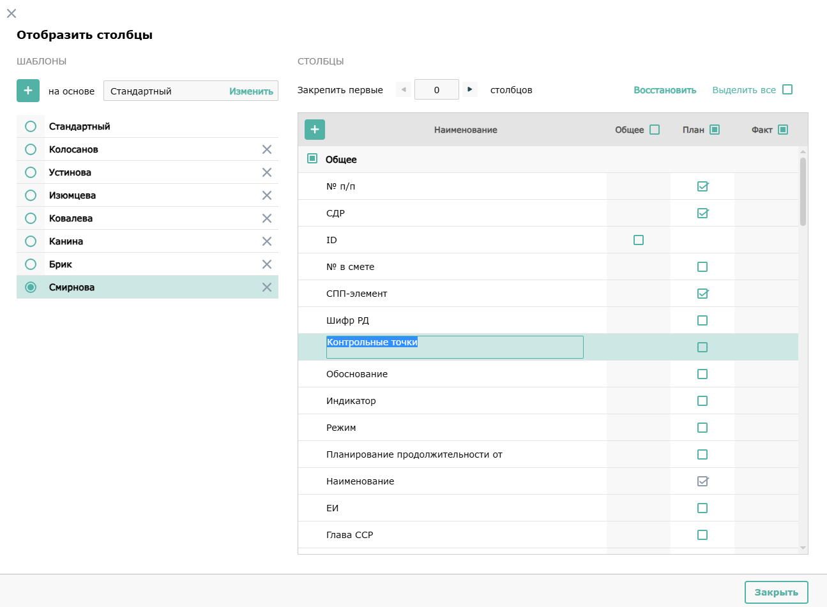
Task: Click the Восстановить link
Action: click(x=665, y=90)
